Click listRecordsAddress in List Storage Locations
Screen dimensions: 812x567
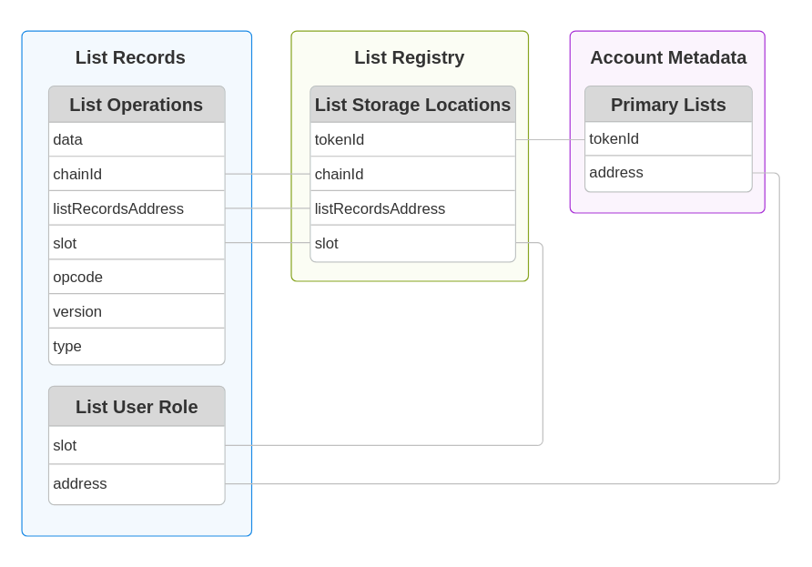411,208
